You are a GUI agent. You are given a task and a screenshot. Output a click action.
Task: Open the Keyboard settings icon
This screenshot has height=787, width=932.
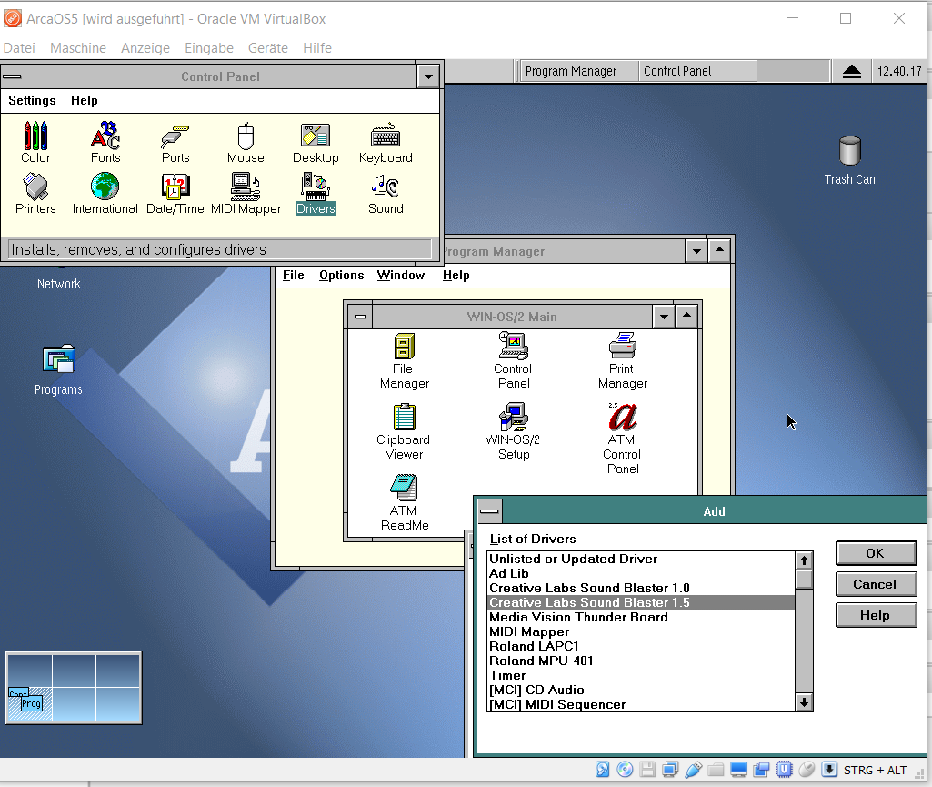[386, 142]
